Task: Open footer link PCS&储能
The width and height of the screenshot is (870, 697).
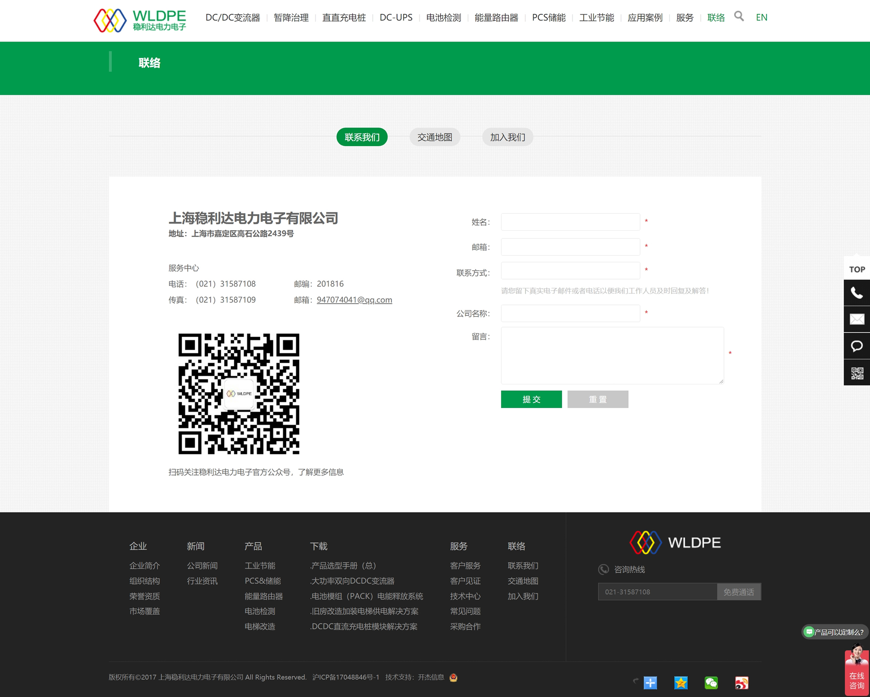Action: pos(262,581)
